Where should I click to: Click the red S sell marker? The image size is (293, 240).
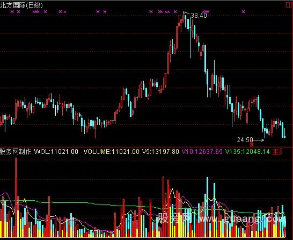(252, 144)
